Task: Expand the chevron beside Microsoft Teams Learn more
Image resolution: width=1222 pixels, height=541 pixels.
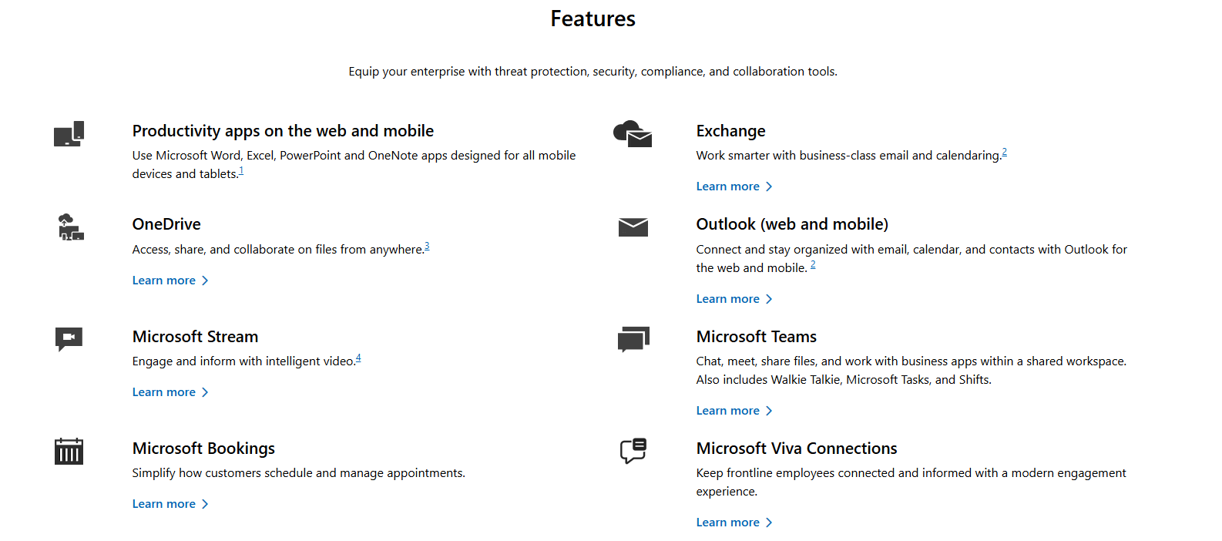Action: click(769, 411)
